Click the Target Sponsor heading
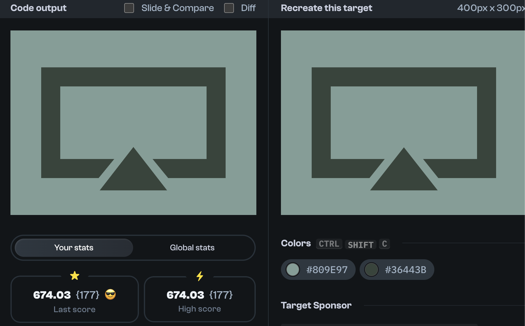Image resolution: width=525 pixels, height=326 pixels. pyautogui.click(x=316, y=305)
